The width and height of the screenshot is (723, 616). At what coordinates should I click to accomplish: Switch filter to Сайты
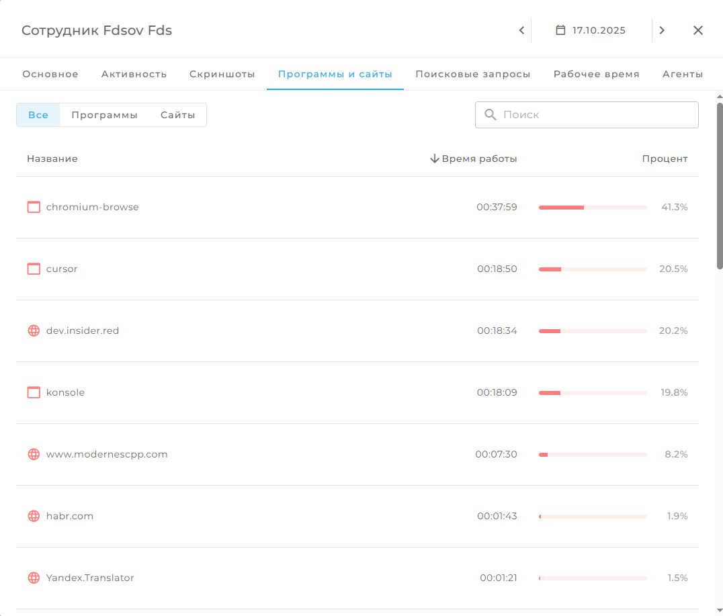[x=177, y=115]
